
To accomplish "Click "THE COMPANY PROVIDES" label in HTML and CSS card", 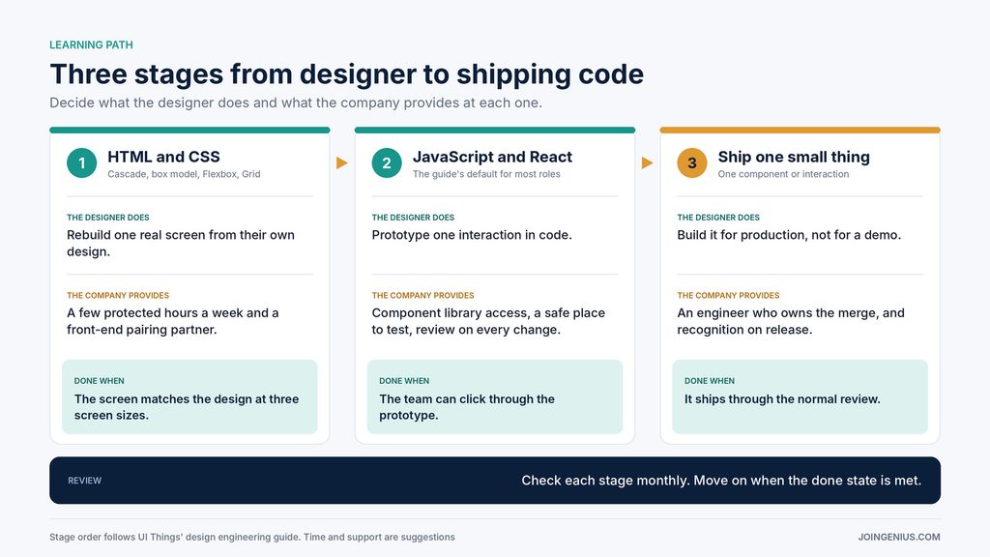I will 118,296.
